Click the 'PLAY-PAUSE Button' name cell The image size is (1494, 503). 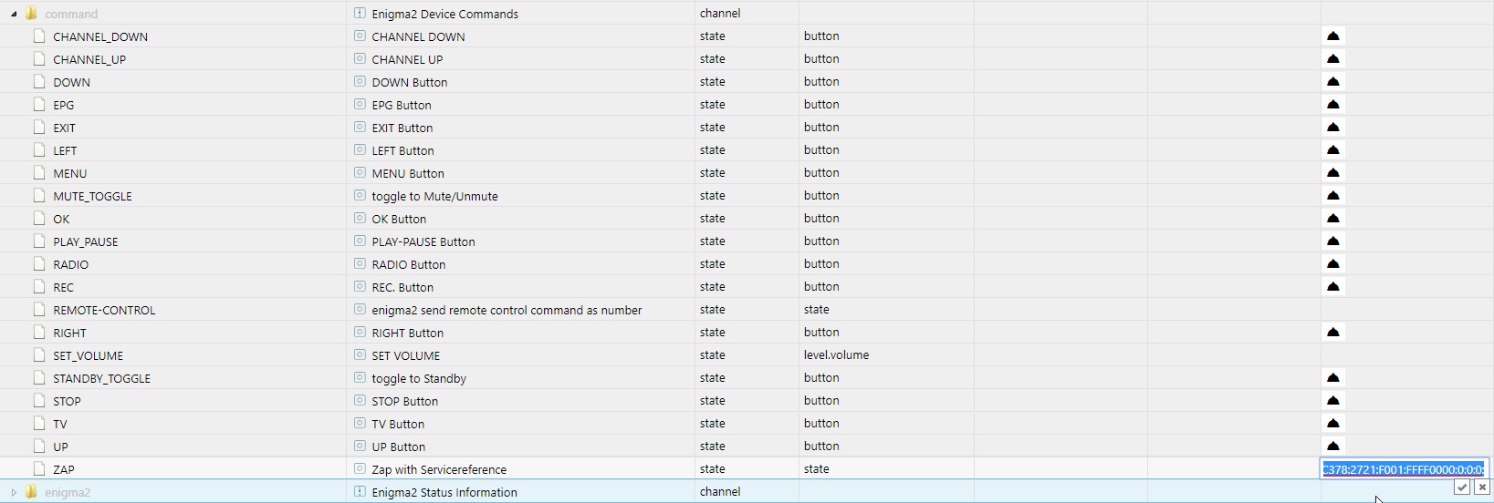pos(423,241)
